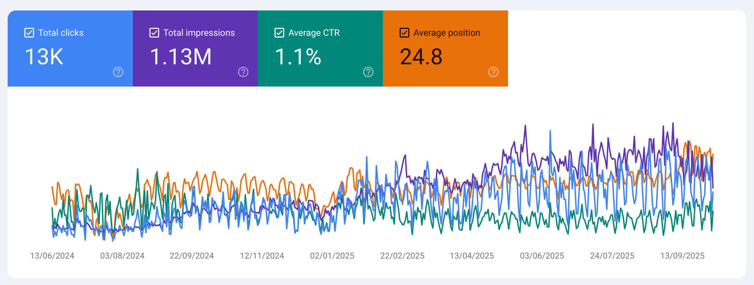Click the 13K clicks value

(x=44, y=57)
